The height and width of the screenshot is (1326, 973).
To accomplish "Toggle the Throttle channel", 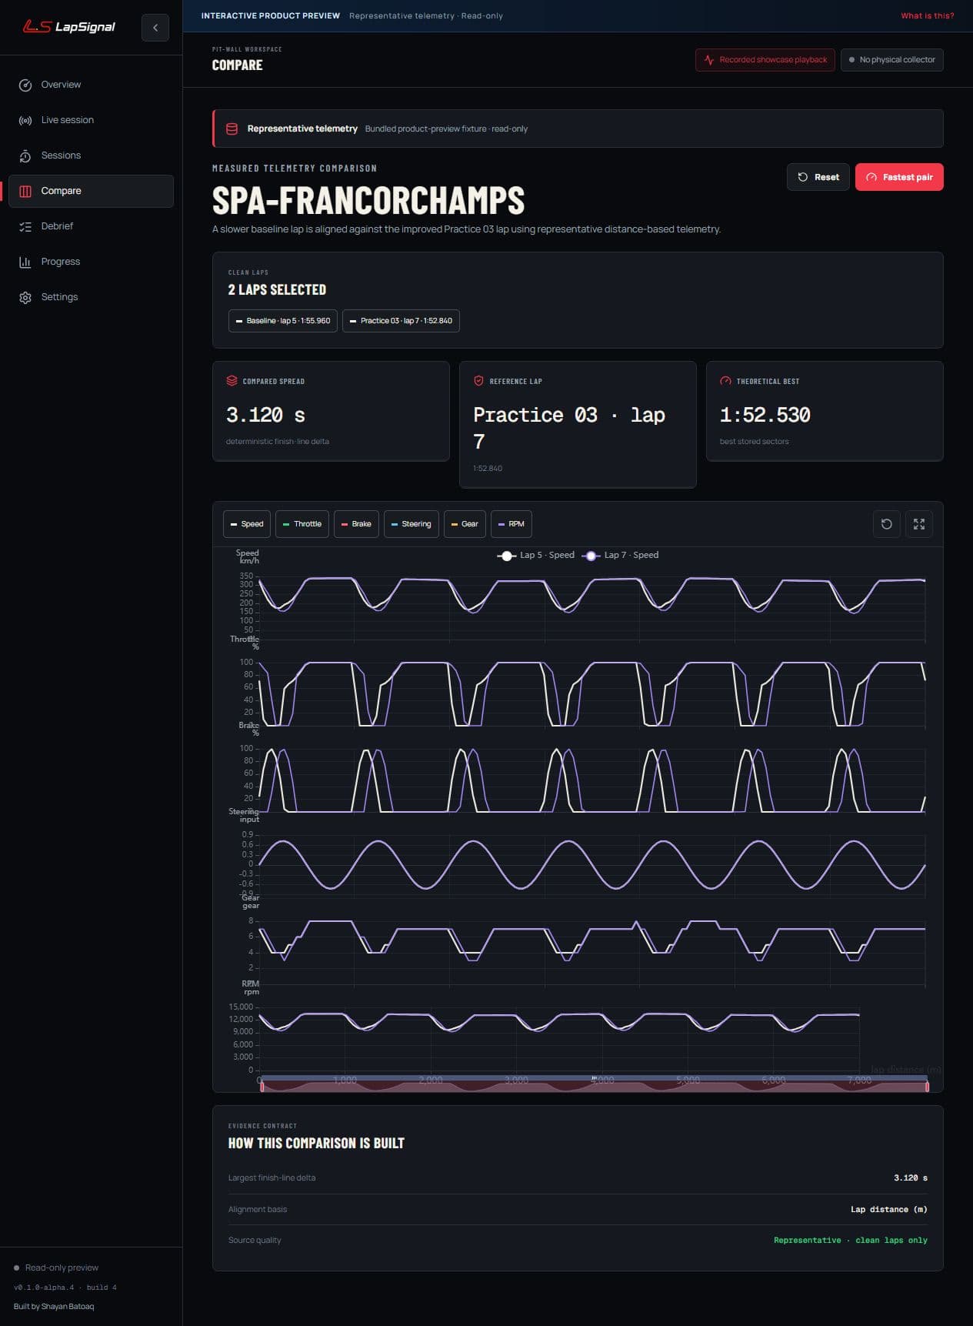I will click(x=302, y=524).
